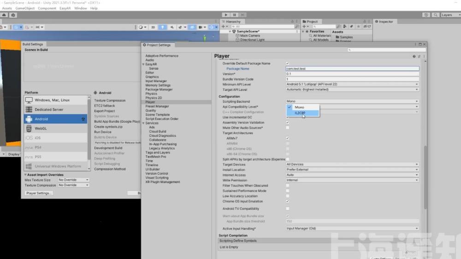Toggle ARMv7 architecture checkbox
461x259 pixels.
pyautogui.click(x=288, y=138)
